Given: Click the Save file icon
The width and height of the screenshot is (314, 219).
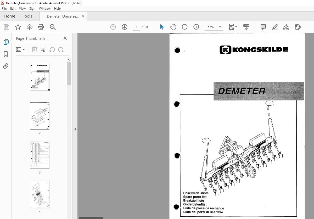Looking at the screenshot, I should coord(7,27).
